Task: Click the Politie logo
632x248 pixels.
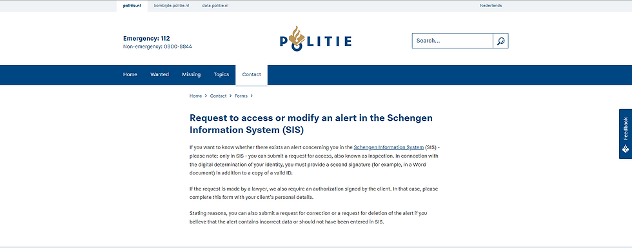Action: 315,37
